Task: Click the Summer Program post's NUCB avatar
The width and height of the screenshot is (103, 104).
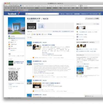Action: click(29, 63)
